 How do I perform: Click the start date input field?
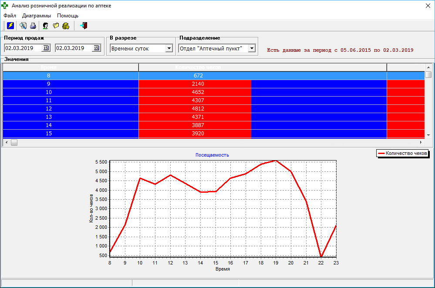pos(23,48)
